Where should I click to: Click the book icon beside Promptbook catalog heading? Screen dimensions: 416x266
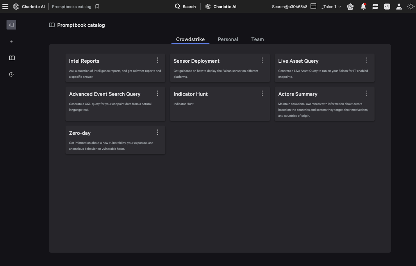tap(52, 25)
